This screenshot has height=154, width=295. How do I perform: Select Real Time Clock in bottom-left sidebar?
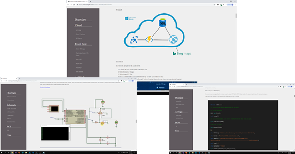(11, 122)
